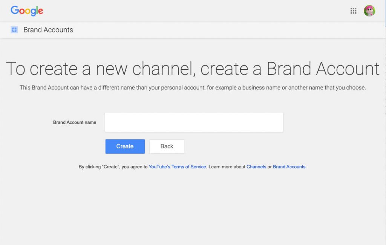Open the Channels help link
386x245 pixels.
[256, 167]
